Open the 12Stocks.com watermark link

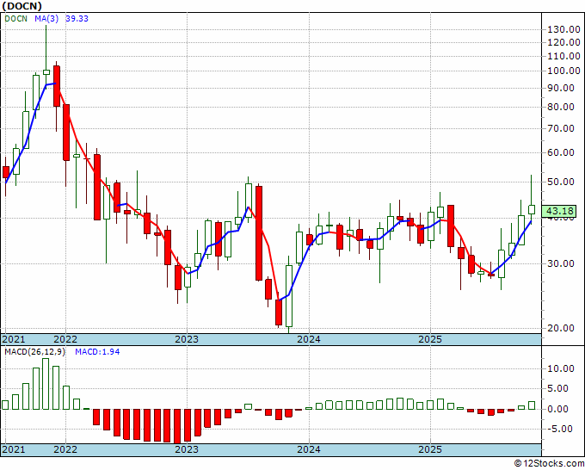point(550,463)
